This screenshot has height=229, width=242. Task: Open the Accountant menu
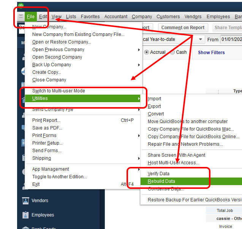click(x=116, y=17)
